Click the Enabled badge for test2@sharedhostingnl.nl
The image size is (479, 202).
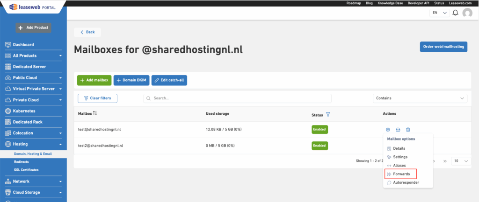319,146
